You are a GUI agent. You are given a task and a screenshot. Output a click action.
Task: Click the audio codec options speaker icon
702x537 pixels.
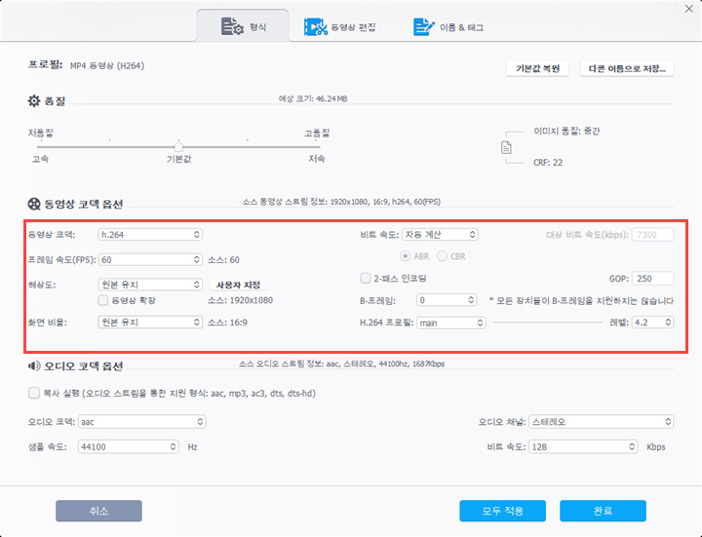34,366
